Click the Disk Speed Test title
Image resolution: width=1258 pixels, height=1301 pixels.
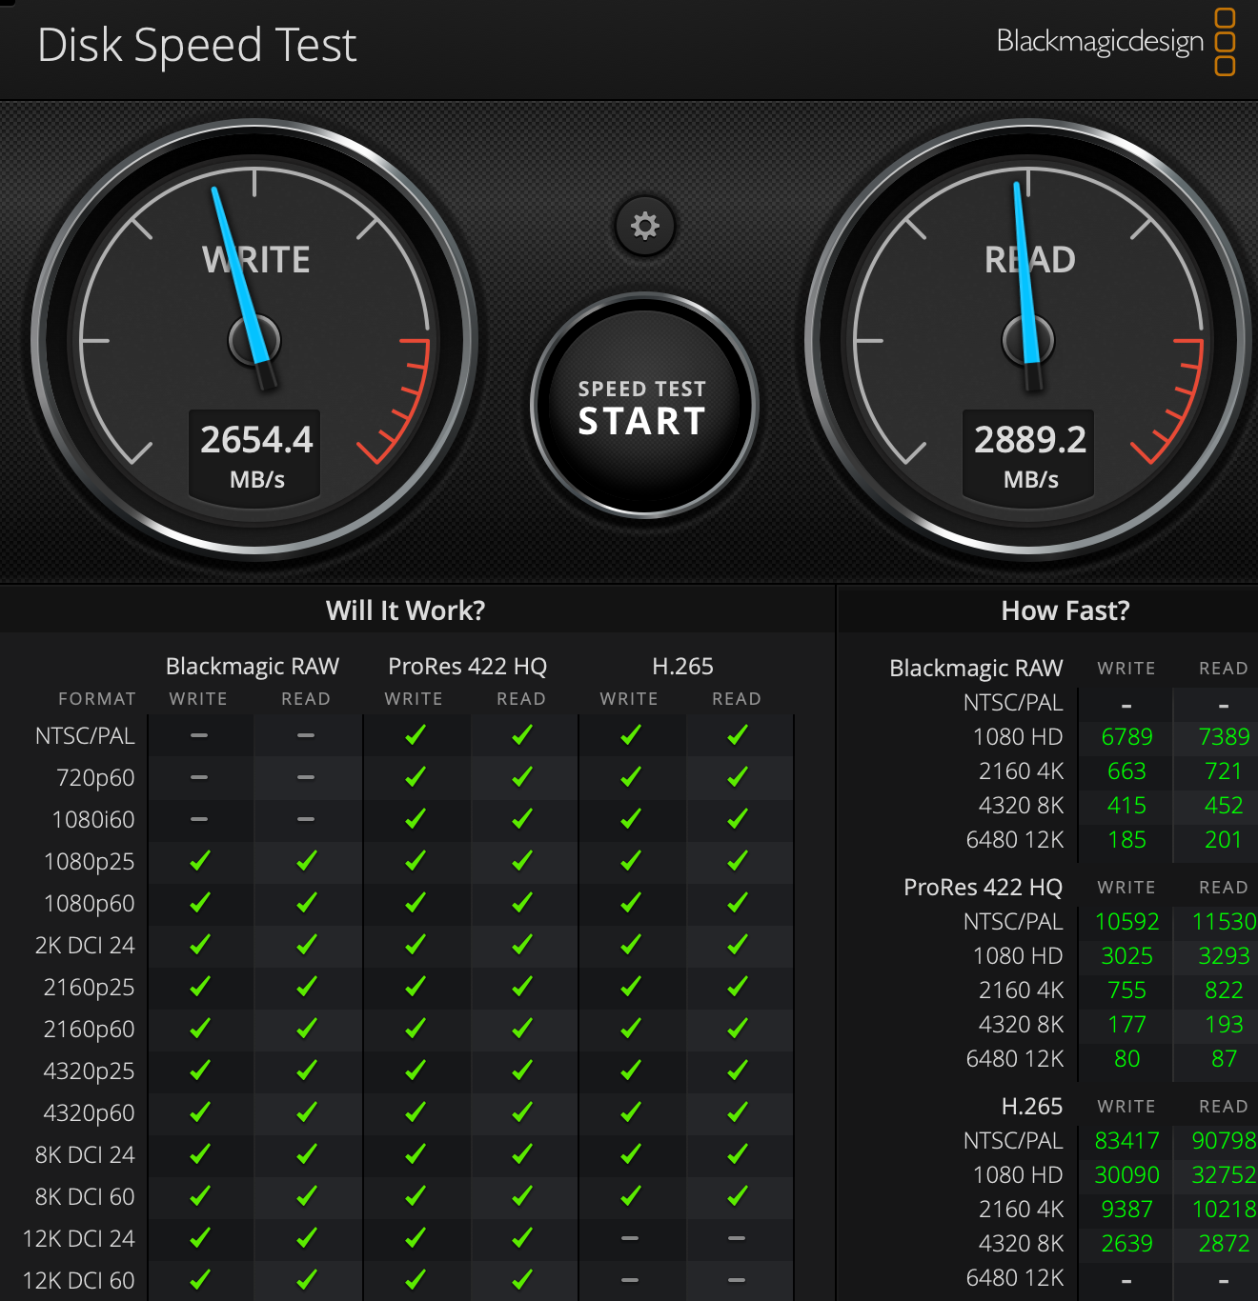pos(197,45)
